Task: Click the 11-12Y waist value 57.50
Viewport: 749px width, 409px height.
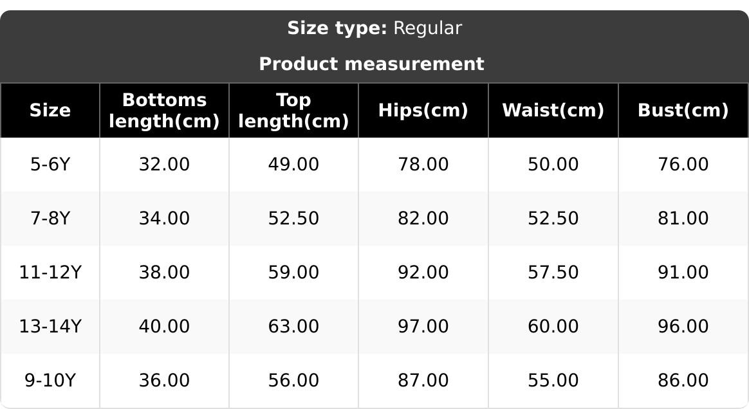Action: click(553, 273)
